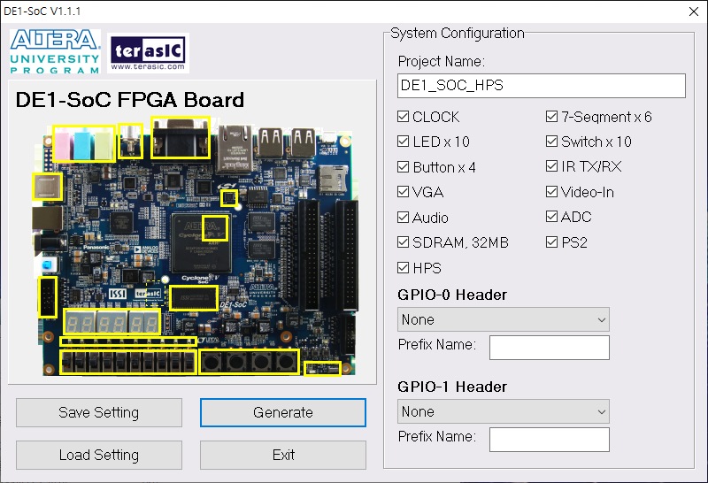708x483 pixels.
Task: Click the Load Setting button
Action: pos(99,455)
